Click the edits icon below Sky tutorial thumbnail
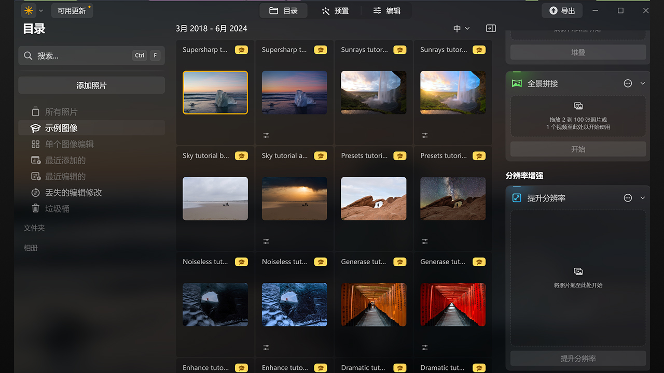The height and width of the screenshot is (373, 664). tap(266, 241)
